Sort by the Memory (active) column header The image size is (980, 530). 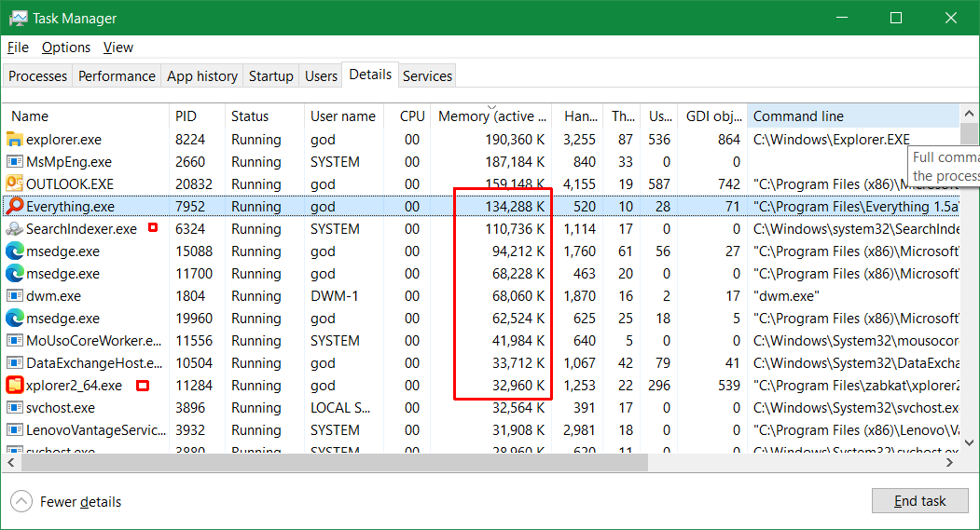[491, 116]
